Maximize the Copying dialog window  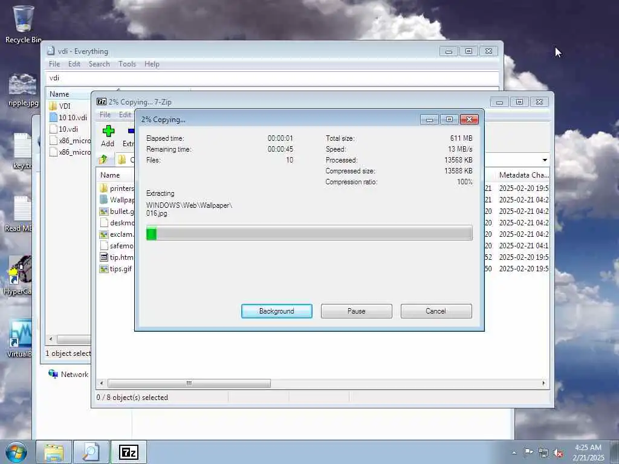(449, 119)
